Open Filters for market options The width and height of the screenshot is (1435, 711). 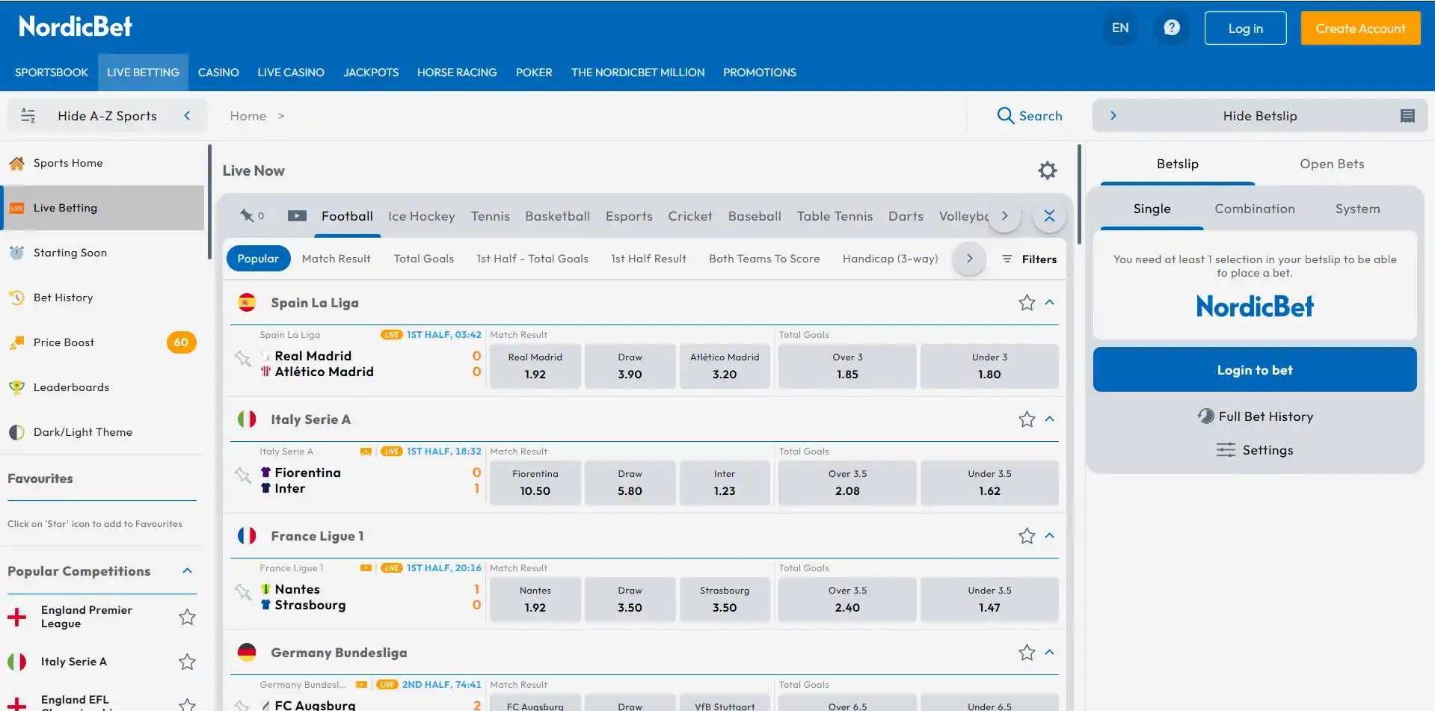click(x=1029, y=259)
